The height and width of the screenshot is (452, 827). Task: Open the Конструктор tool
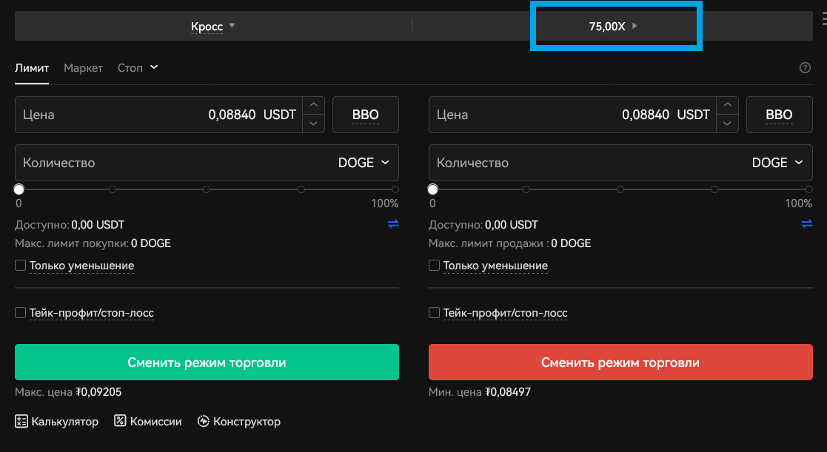tap(238, 421)
